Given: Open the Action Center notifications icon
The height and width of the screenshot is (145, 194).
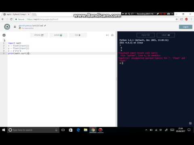Looking at the screenshot, I should click(x=189, y=130).
